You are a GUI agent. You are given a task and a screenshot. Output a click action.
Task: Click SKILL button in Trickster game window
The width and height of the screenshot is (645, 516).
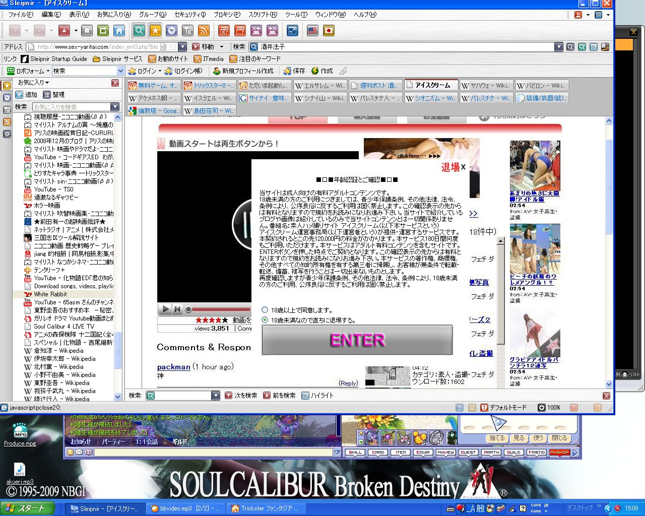point(355,453)
